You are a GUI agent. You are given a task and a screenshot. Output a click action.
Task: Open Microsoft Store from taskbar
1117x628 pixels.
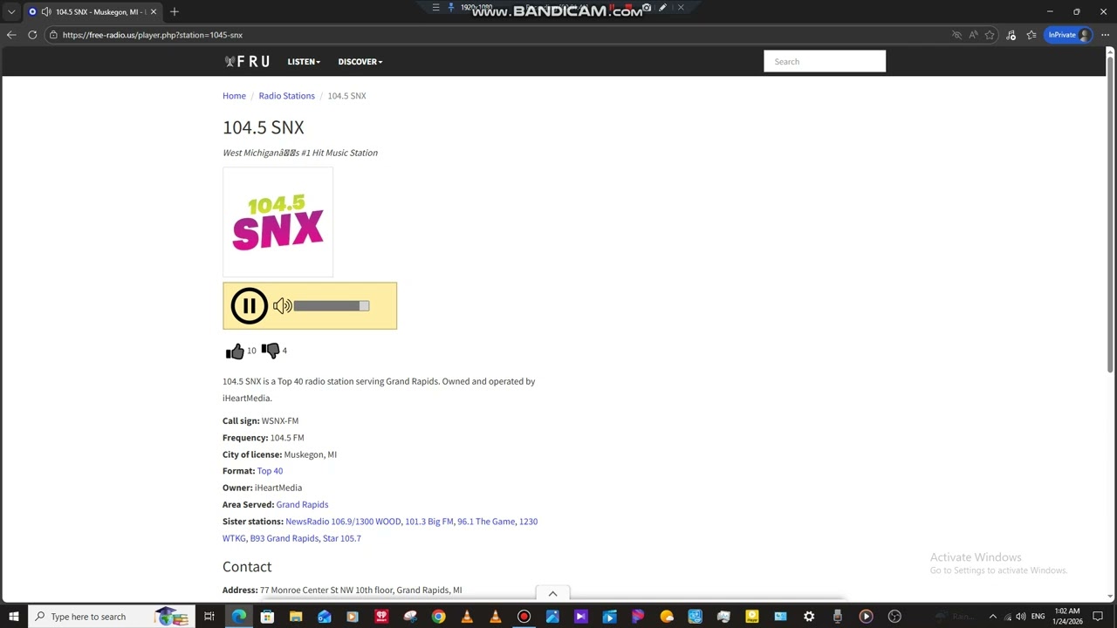coord(267,617)
